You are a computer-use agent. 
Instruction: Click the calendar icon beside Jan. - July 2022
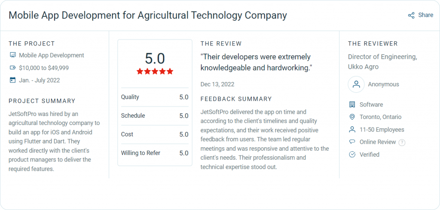click(x=12, y=80)
